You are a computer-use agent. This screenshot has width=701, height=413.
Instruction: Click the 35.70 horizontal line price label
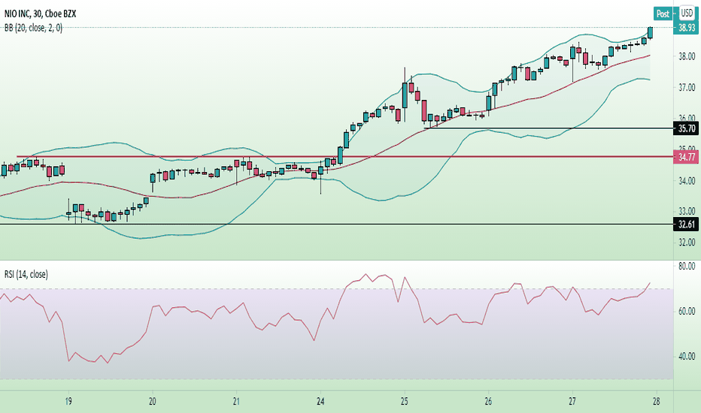[687, 128]
